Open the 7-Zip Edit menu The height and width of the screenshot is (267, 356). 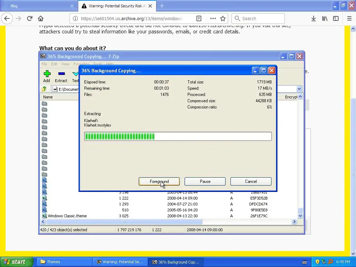[54, 64]
